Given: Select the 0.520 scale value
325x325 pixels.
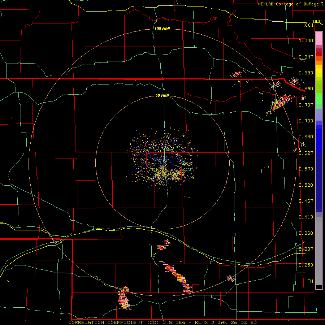Looking at the screenshot, I should point(306,185).
